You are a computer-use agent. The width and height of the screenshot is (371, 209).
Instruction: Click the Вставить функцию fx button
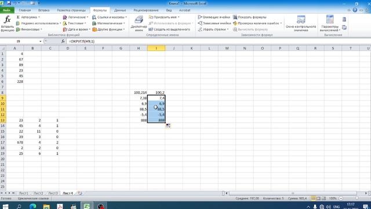click(x=8, y=24)
